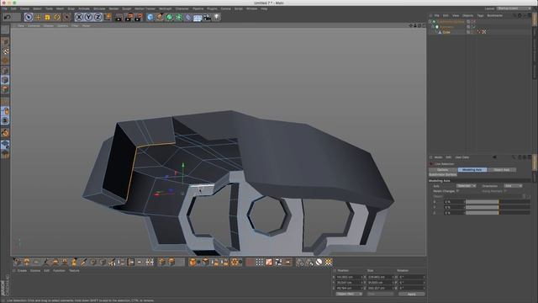Toggle the X axis lock
Image resolution: width=538 pixels, height=303 pixels.
[79, 17]
